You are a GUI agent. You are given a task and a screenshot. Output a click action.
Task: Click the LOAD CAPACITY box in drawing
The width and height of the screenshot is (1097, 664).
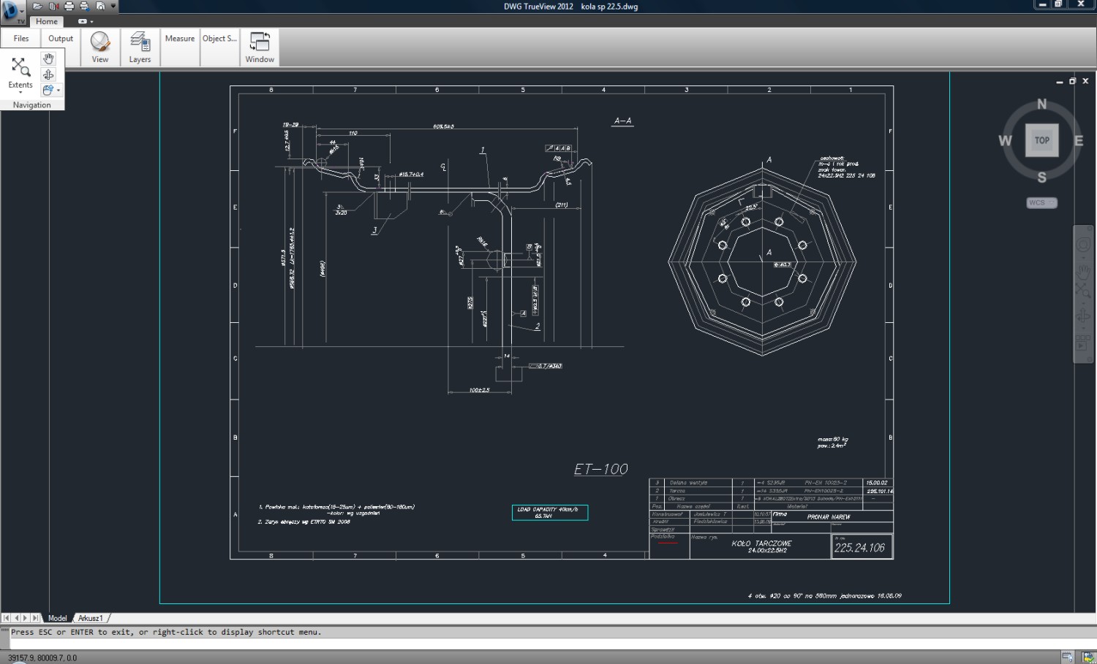click(x=550, y=513)
